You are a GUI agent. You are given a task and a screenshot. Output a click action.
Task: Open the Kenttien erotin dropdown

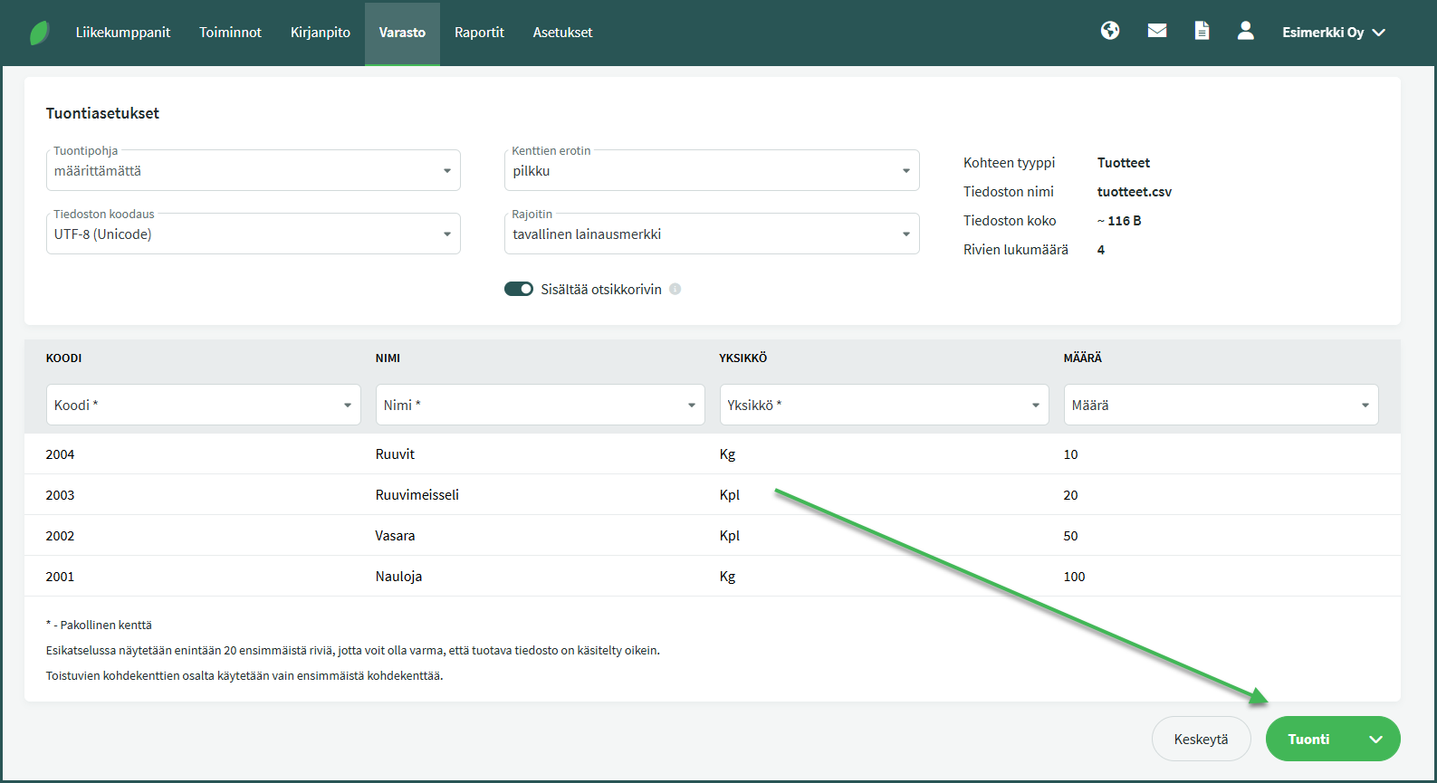tap(711, 171)
